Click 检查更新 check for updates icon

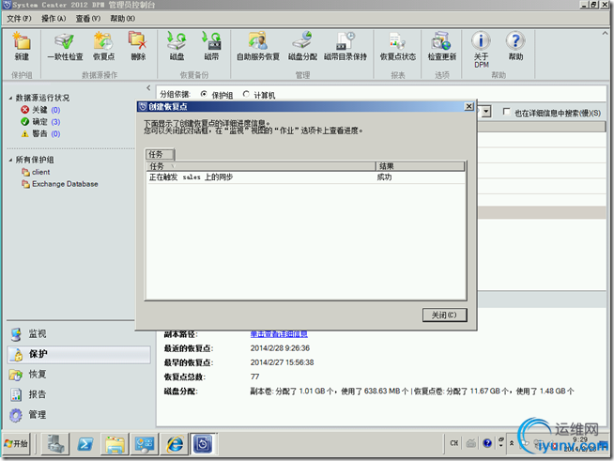click(x=441, y=46)
